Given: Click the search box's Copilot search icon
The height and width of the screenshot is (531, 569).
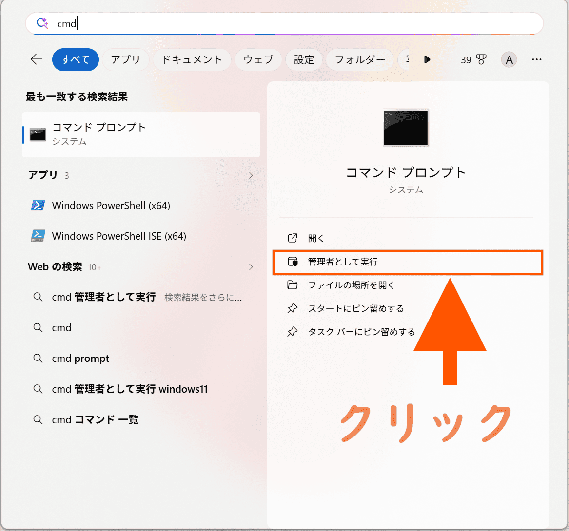Looking at the screenshot, I should pyautogui.click(x=42, y=23).
